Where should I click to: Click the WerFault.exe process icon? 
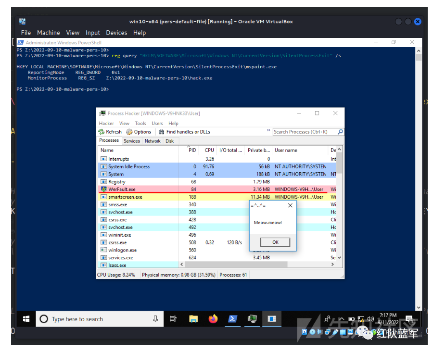[x=103, y=189]
